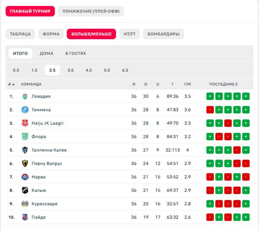Click the goals value 32:113
259x231 pixels.
(173, 150)
